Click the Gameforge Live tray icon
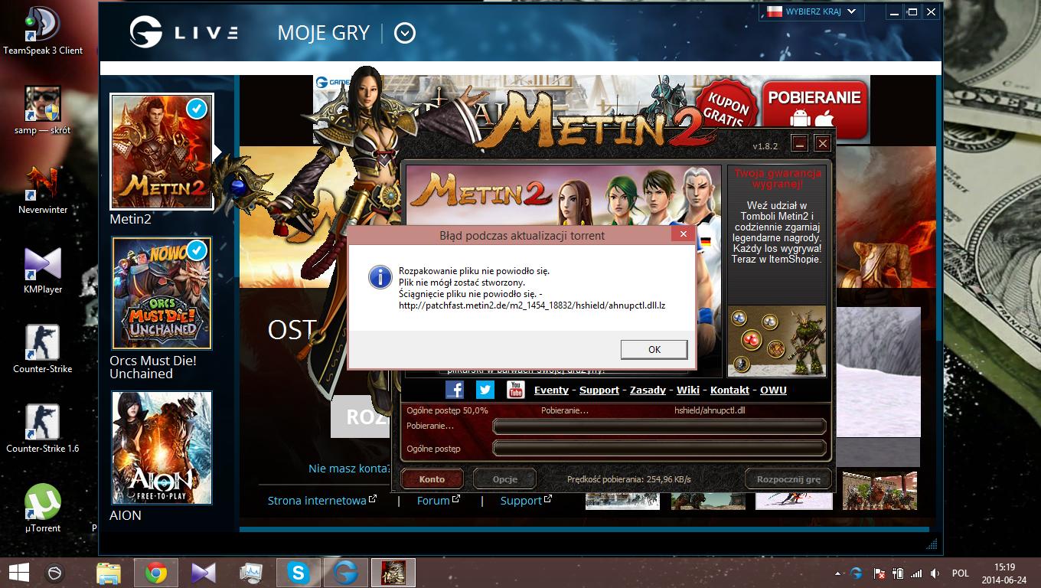This screenshot has width=1041, height=588. [857, 573]
